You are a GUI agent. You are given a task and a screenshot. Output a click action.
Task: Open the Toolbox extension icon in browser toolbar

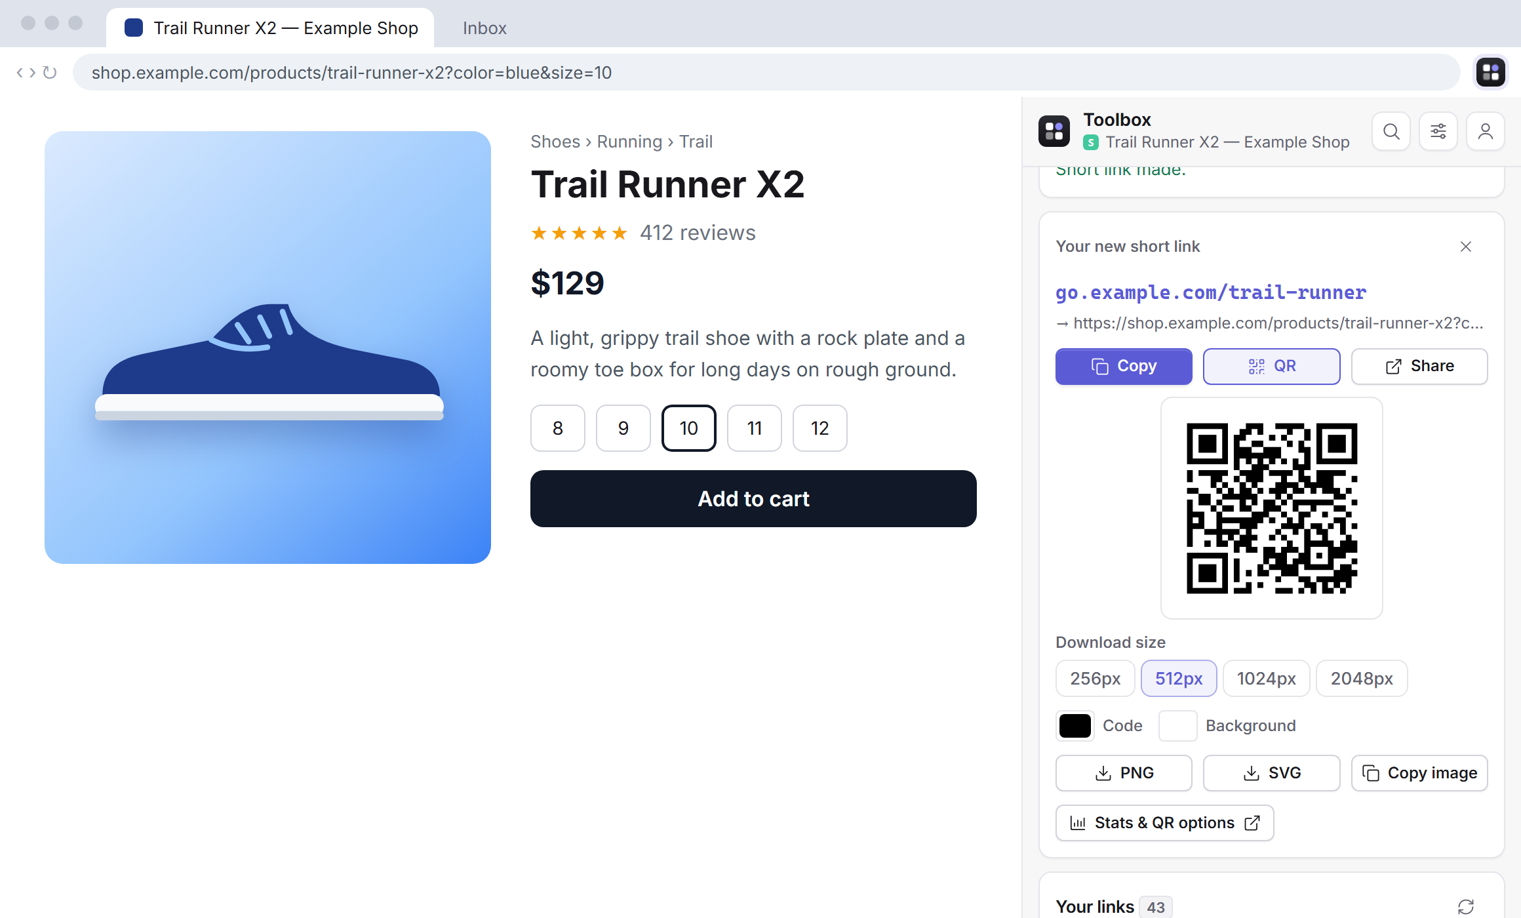coord(1490,72)
